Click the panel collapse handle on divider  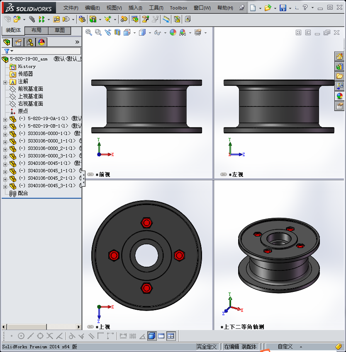pyautogui.click(x=83, y=178)
